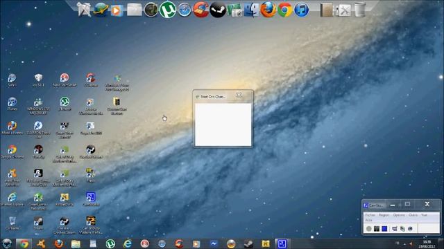This screenshot has width=444, height=249.
Task: Click the black pause button in CamStudio
Action: tap(376, 229)
